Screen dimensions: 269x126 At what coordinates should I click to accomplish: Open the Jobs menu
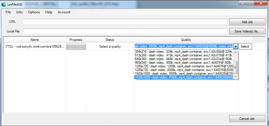tap(20, 12)
